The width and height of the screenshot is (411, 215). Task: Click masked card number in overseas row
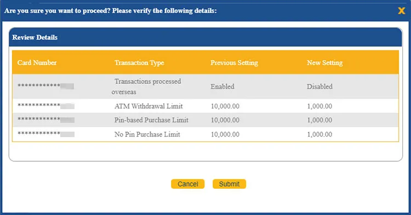[x=45, y=86]
